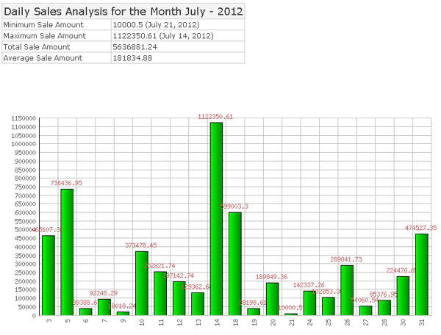Select the bar for day 30
441x335 pixels.
403,295
